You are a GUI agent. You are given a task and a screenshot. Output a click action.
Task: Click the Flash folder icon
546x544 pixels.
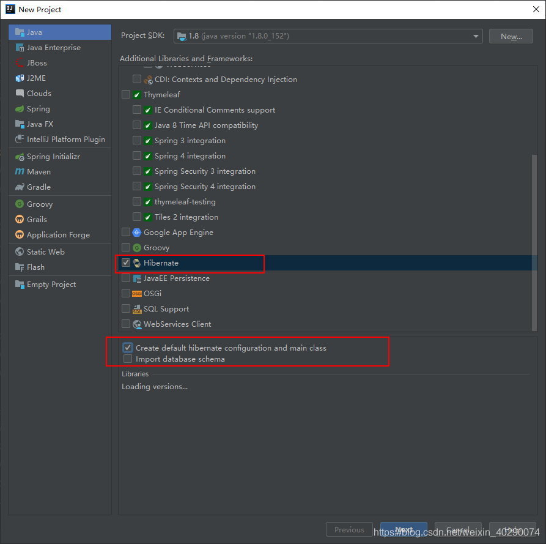click(x=20, y=267)
